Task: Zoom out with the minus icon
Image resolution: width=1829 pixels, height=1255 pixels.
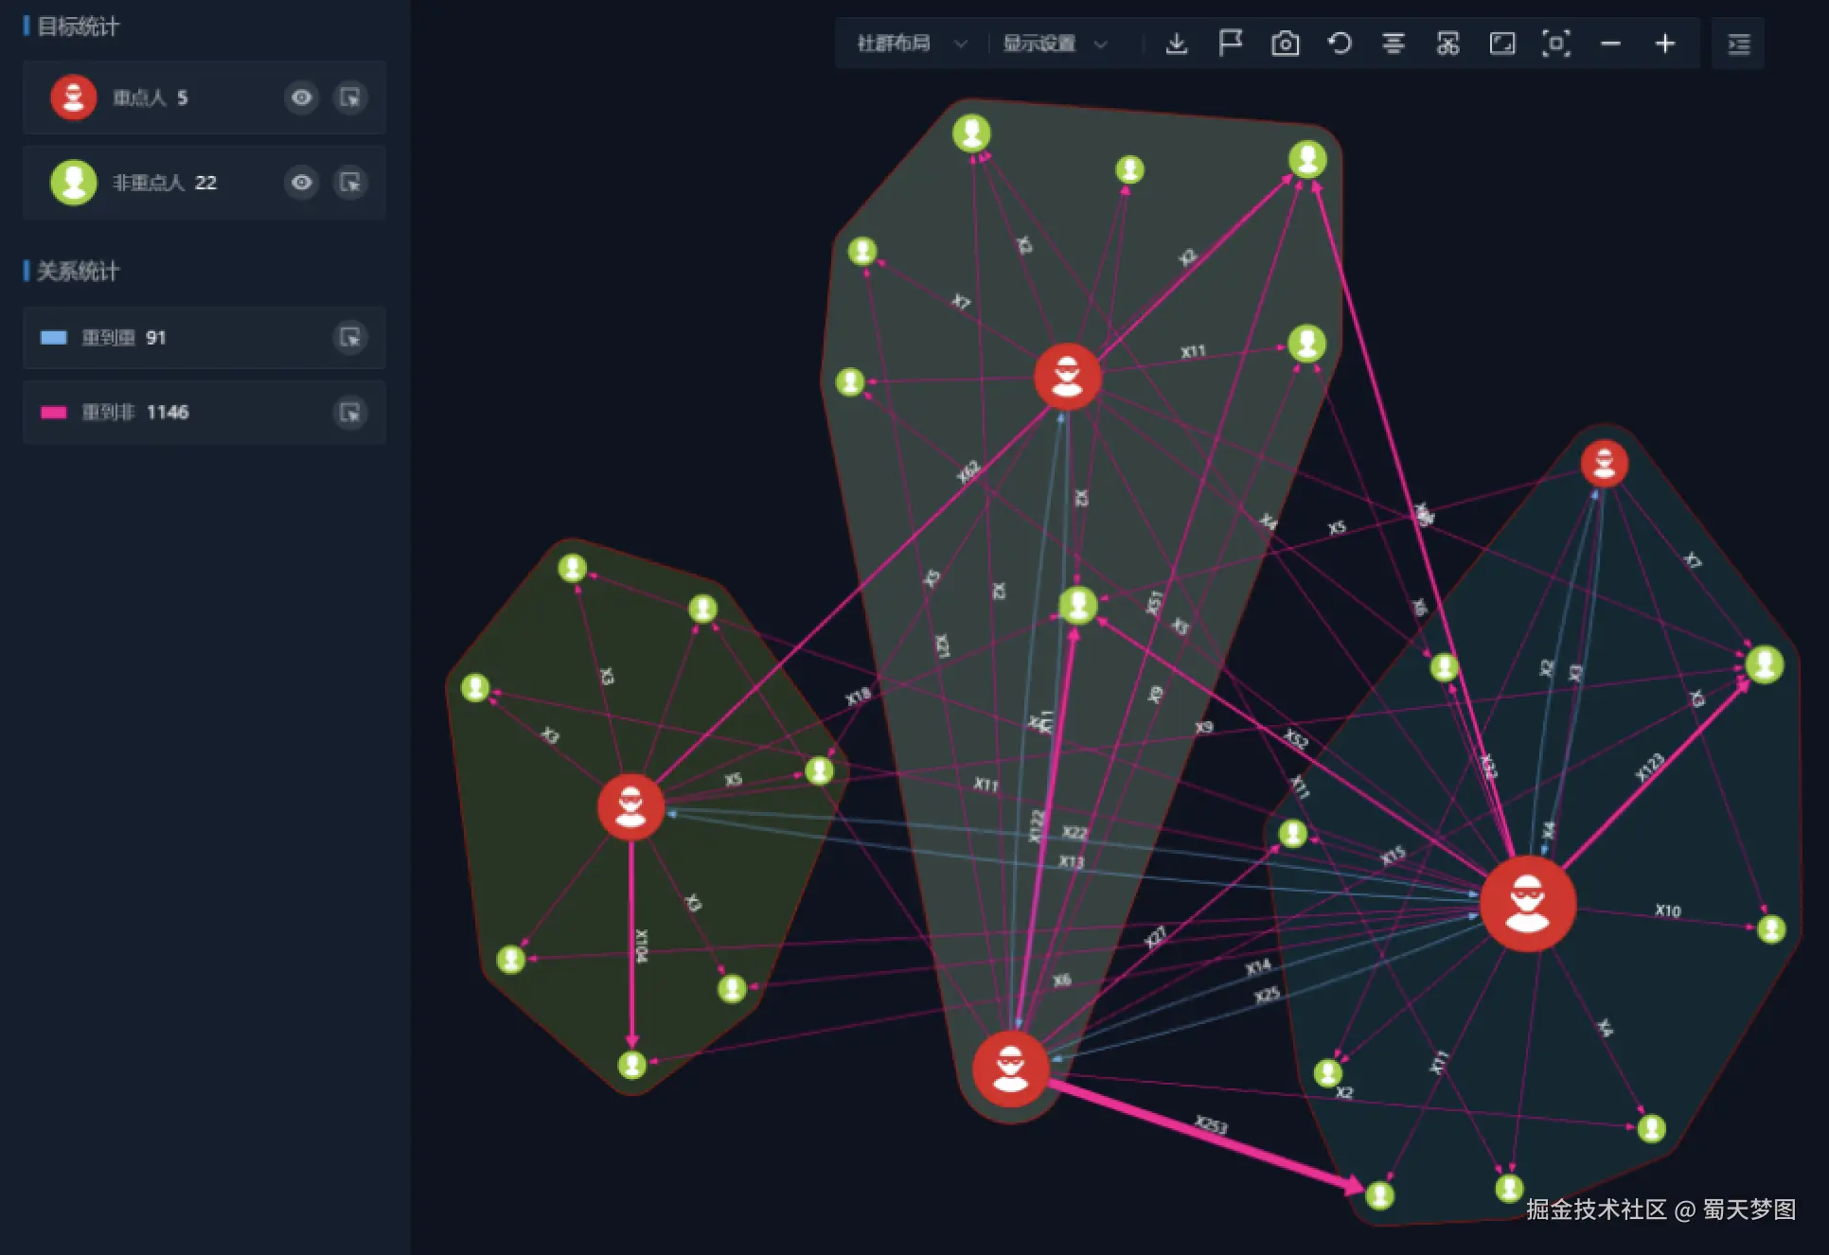Action: coord(1610,44)
